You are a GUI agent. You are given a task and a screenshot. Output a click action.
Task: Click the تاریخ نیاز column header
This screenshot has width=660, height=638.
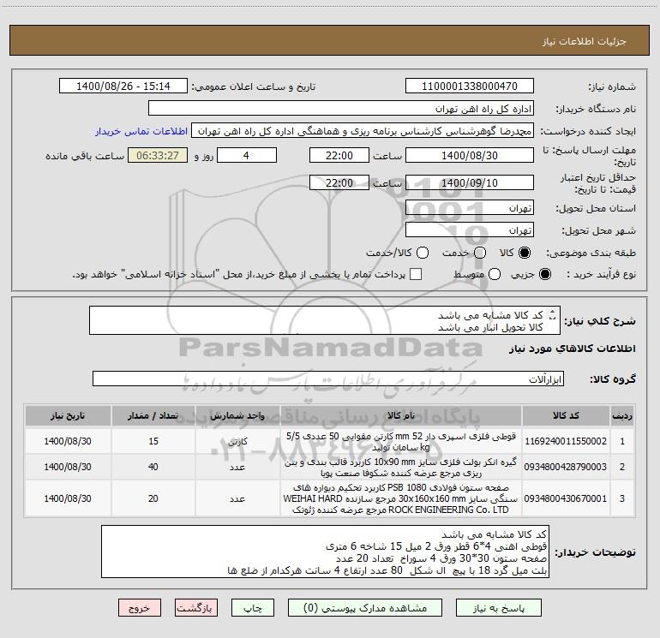[68, 416]
